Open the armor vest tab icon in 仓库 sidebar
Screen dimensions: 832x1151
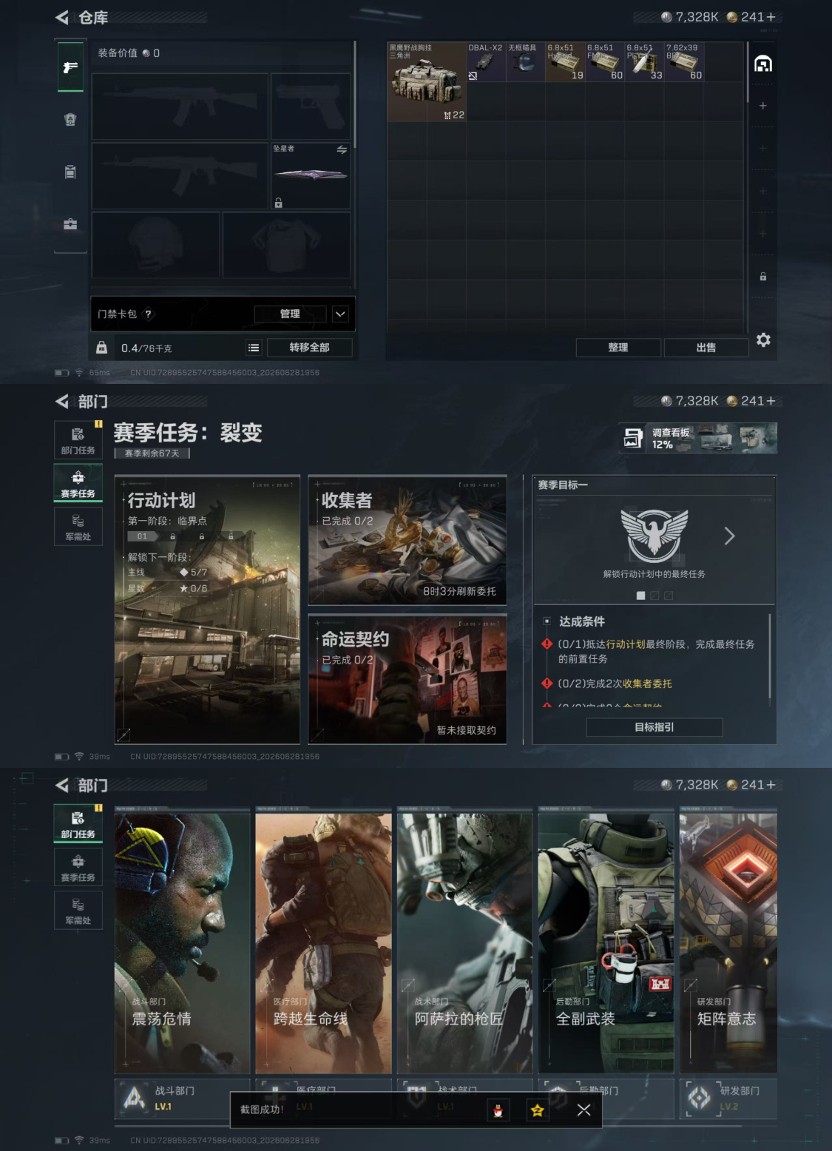click(70, 120)
